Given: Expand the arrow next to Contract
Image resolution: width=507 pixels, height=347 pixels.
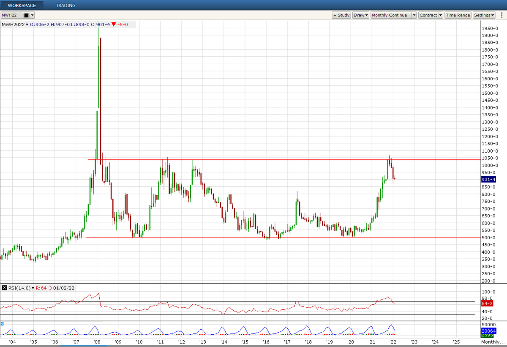Looking at the screenshot, I should click(x=441, y=15).
